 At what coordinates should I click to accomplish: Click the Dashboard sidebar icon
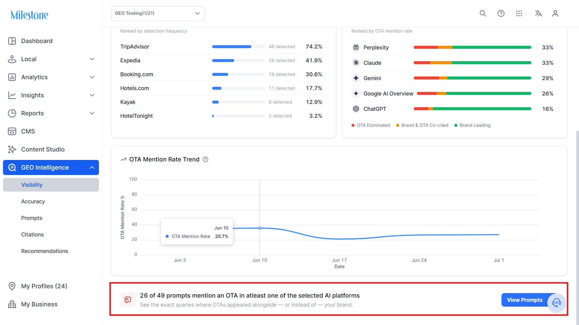[x=12, y=41]
